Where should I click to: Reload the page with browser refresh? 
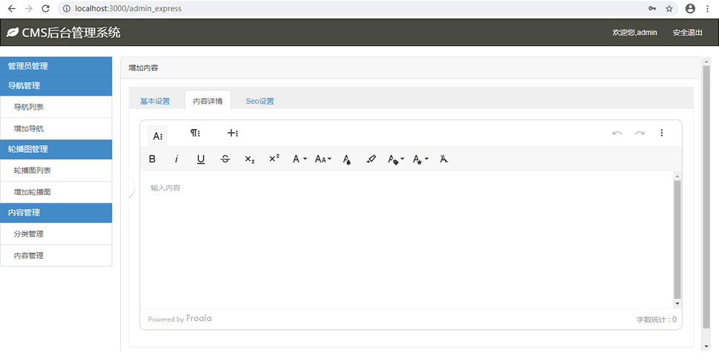click(45, 8)
